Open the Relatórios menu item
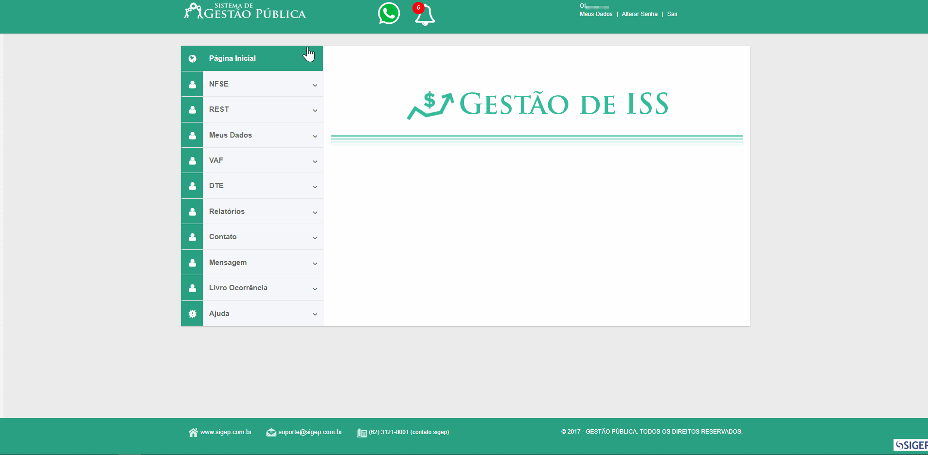This screenshot has height=455, width=928. tap(252, 211)
